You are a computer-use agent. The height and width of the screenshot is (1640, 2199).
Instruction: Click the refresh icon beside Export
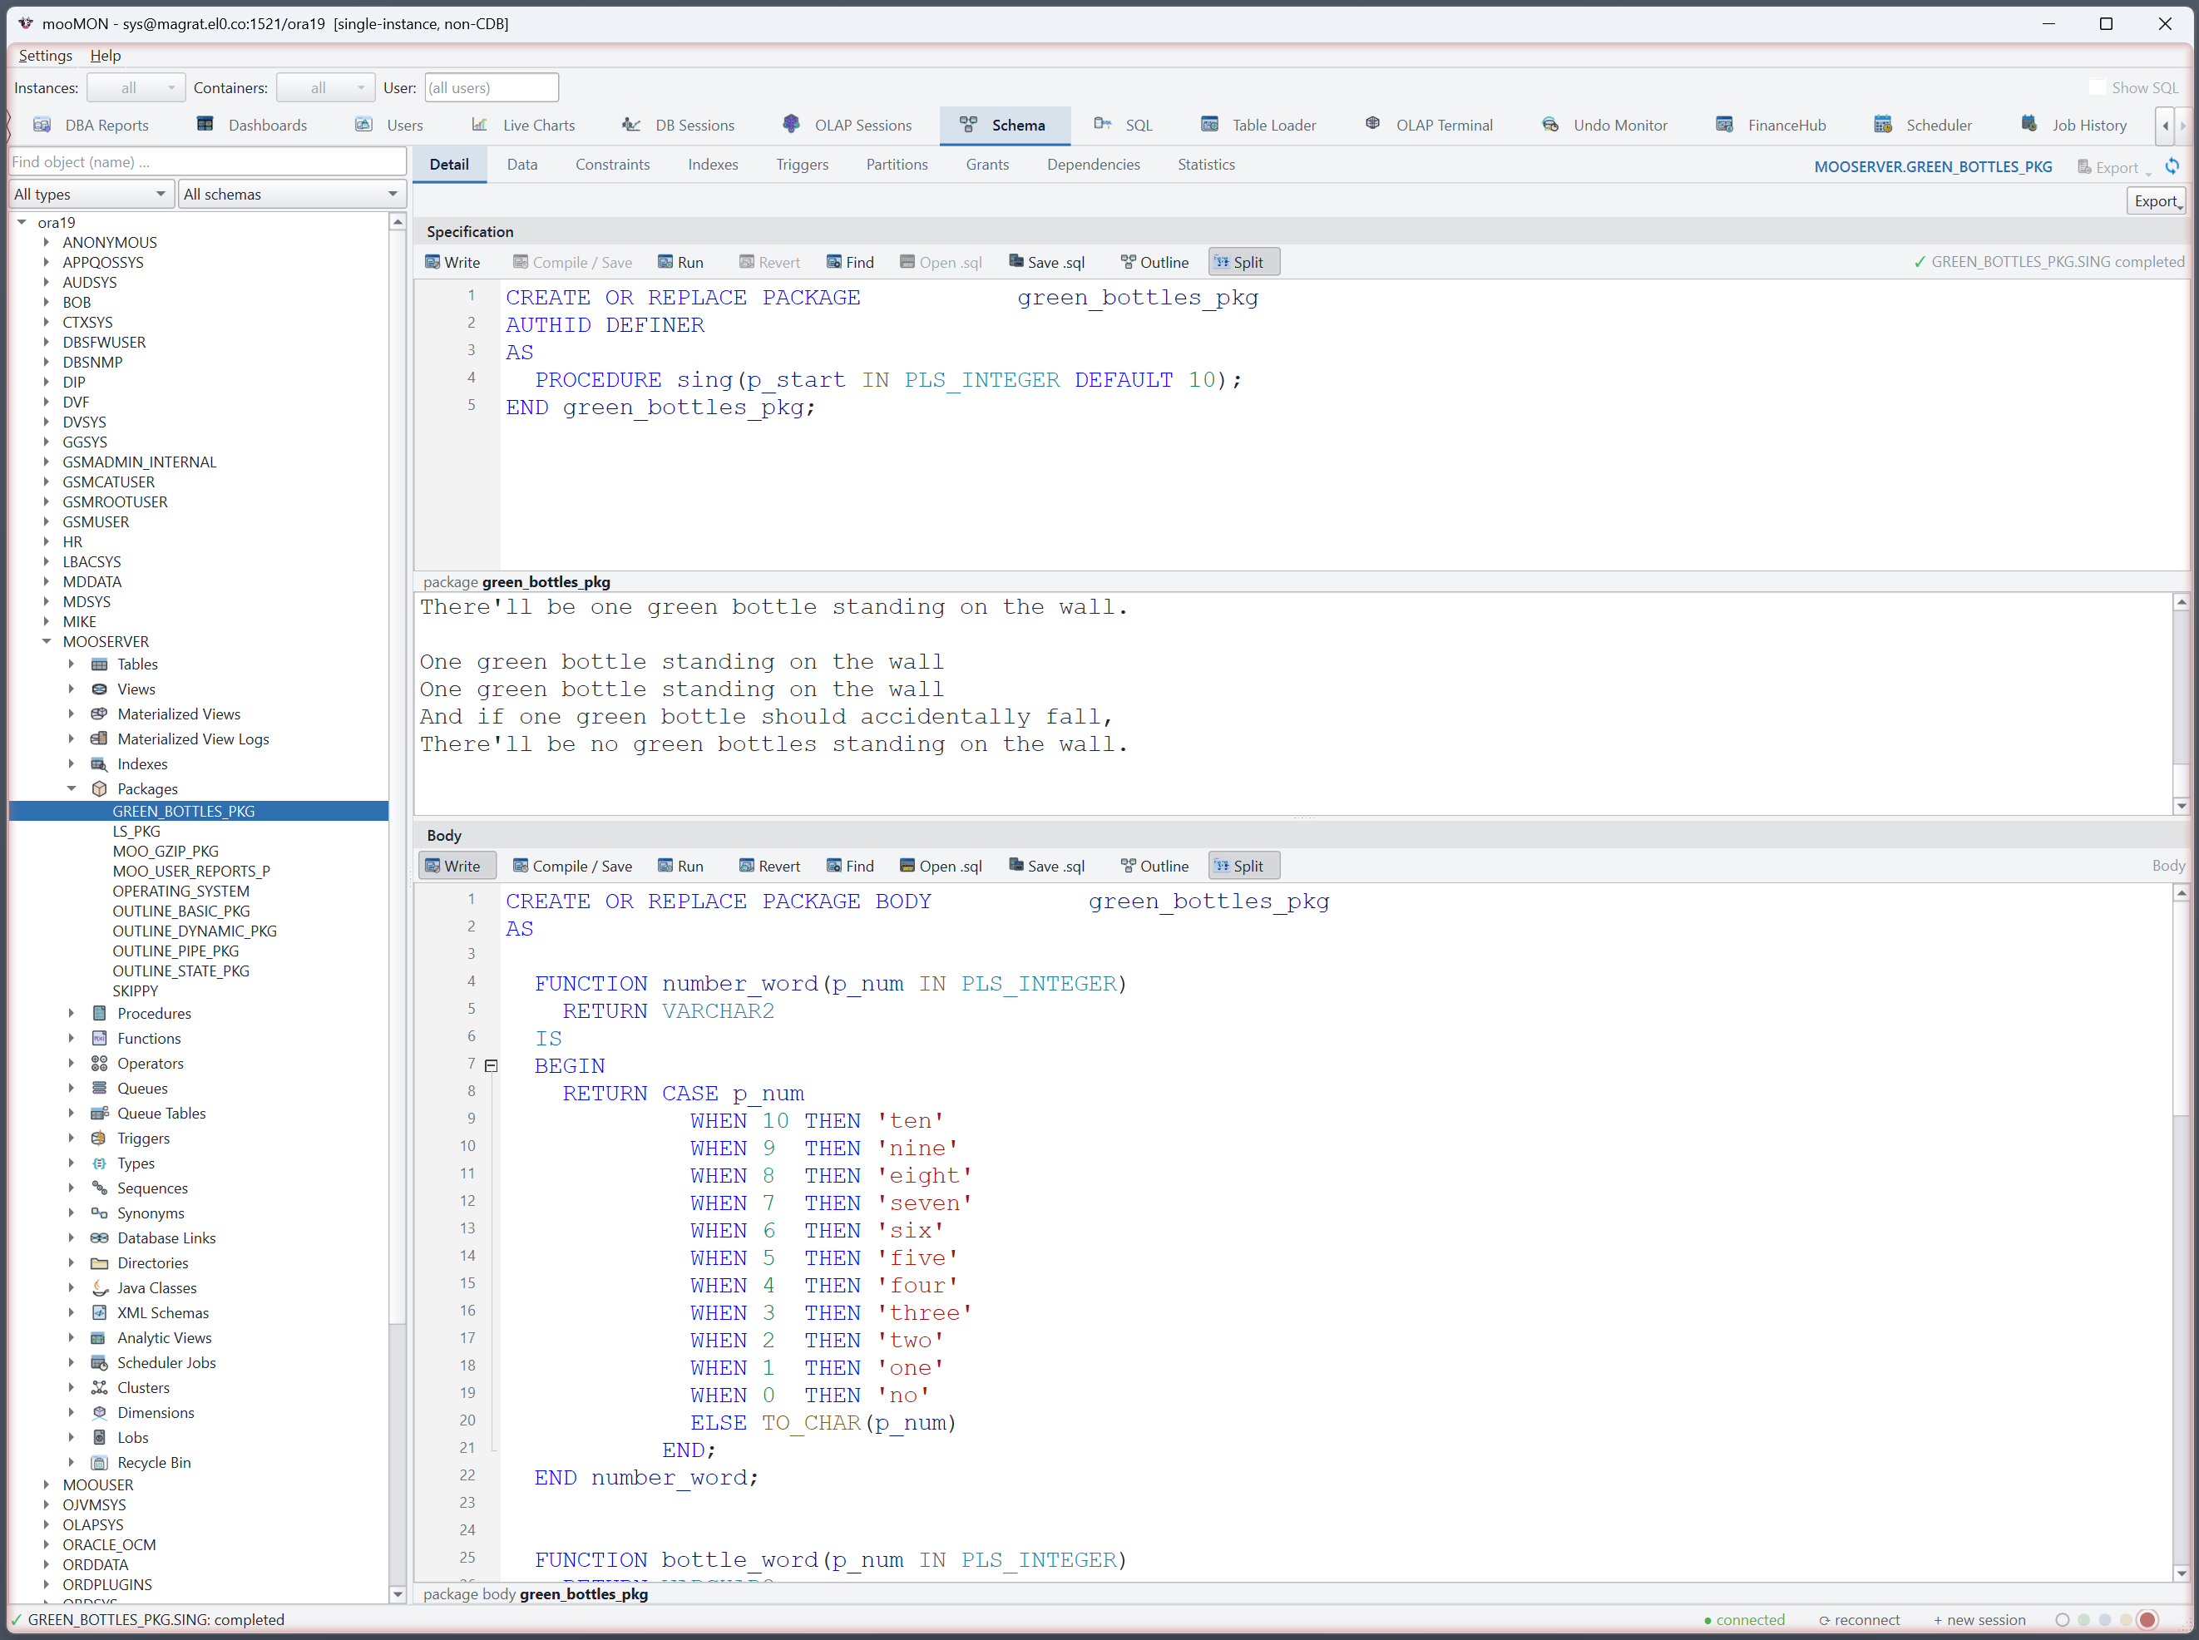tap(2172, 167)
